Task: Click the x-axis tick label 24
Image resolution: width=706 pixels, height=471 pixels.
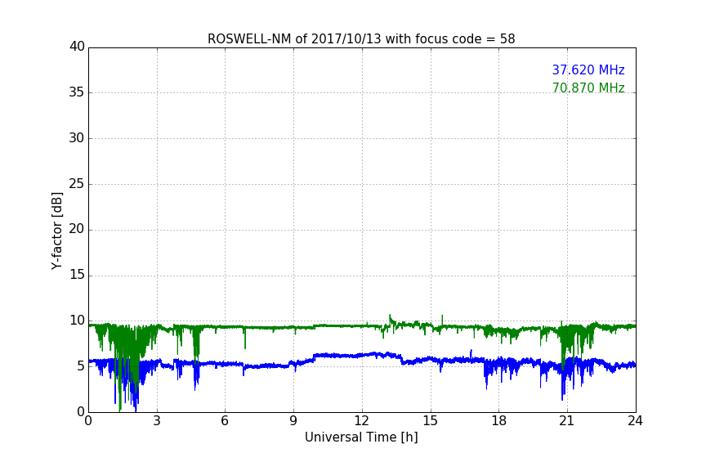Action: pyautogui.click(x=635, y=421)
